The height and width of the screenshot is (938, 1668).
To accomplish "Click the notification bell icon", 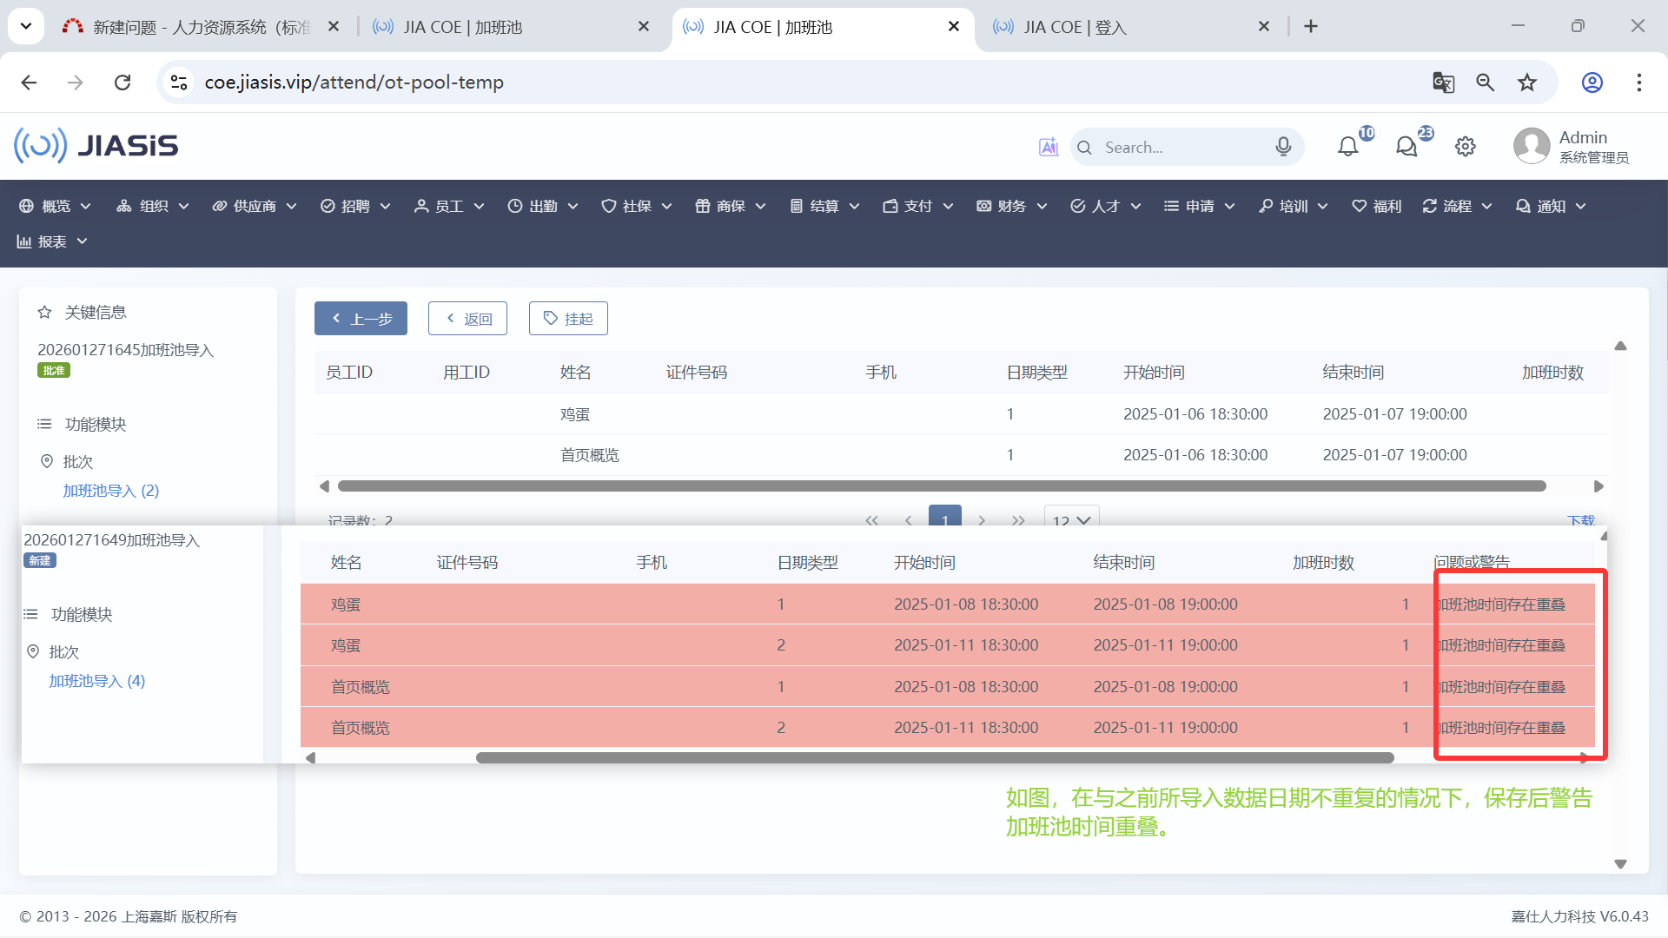I will pos(1347,147).
